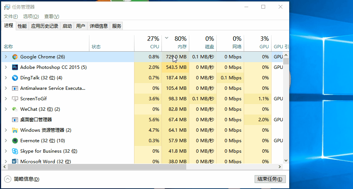Click the 2.0% GPU value
Screen dimensions: 353x189
tap(264, 120)
